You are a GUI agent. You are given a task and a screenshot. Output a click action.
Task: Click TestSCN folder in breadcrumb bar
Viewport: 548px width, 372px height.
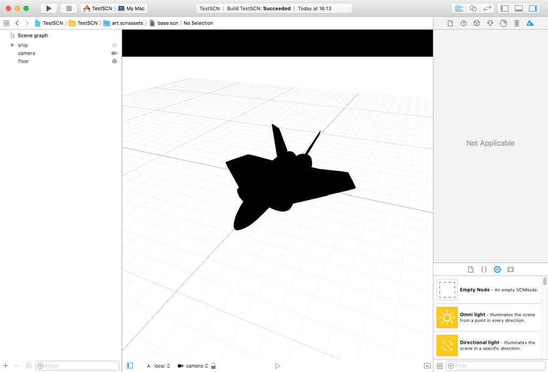pos(83,23)
